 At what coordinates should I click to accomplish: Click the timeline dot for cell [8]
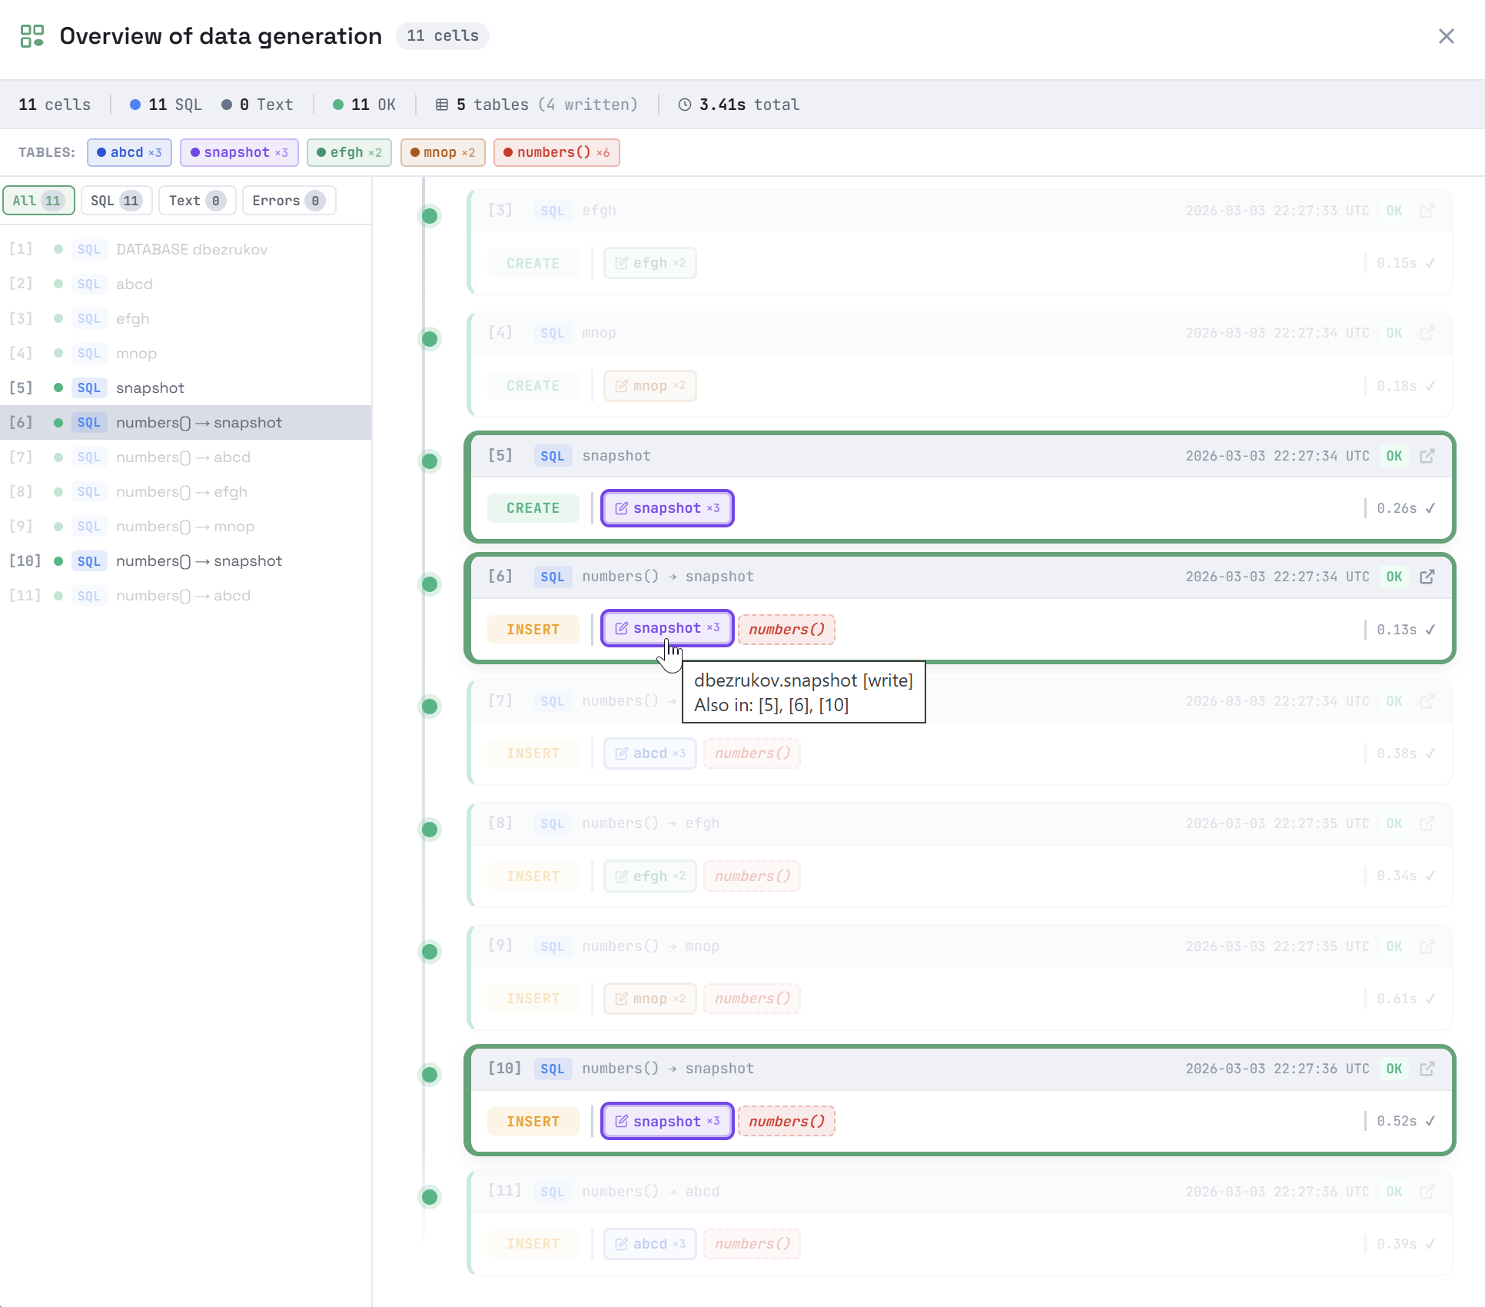tap(430, 830)
